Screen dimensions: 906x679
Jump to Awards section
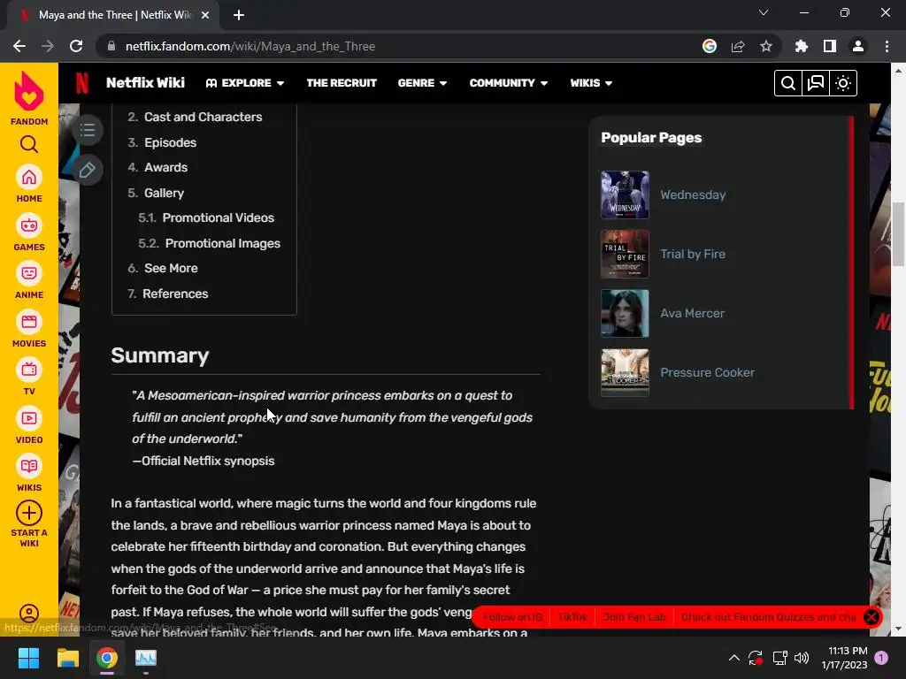click(165, 167)
